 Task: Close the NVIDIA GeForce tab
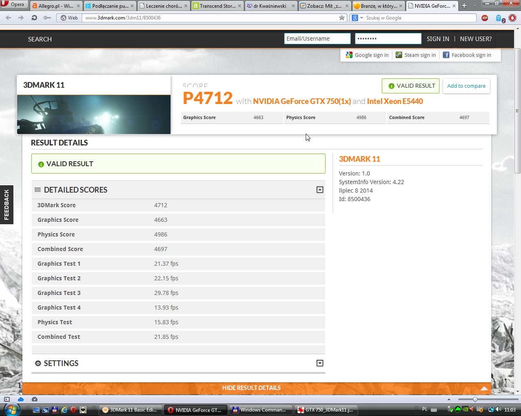(x=454, y=6)
